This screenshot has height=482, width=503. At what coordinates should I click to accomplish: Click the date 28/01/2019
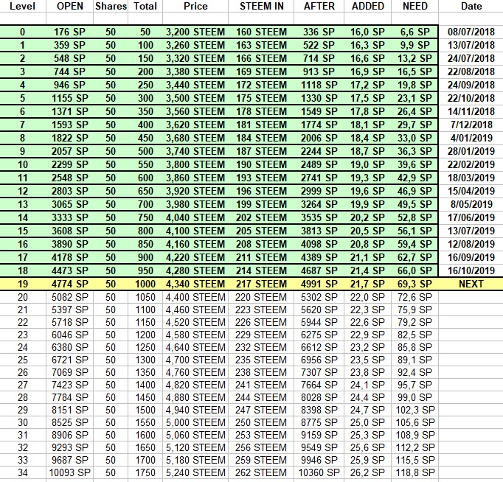tap(471, 151)
